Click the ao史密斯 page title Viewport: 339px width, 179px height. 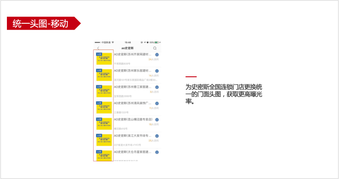coord(127,48)
